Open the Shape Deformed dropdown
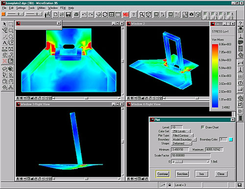Screen dimensions: 245x189 point(181,143)
